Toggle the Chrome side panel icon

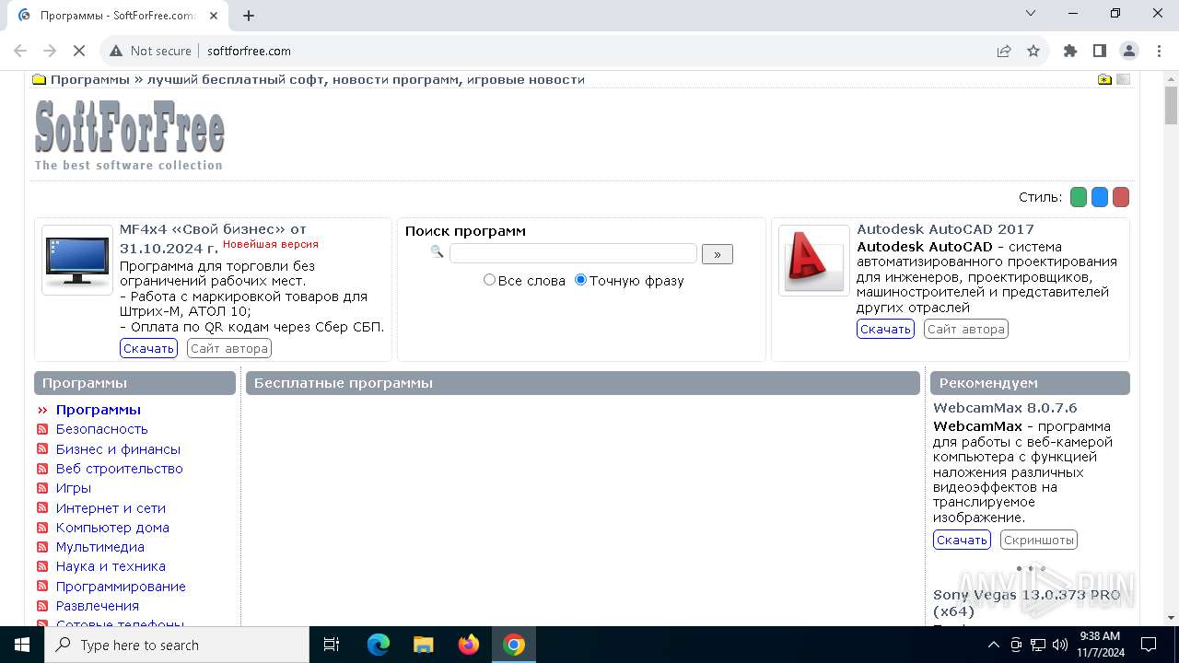1100,51
